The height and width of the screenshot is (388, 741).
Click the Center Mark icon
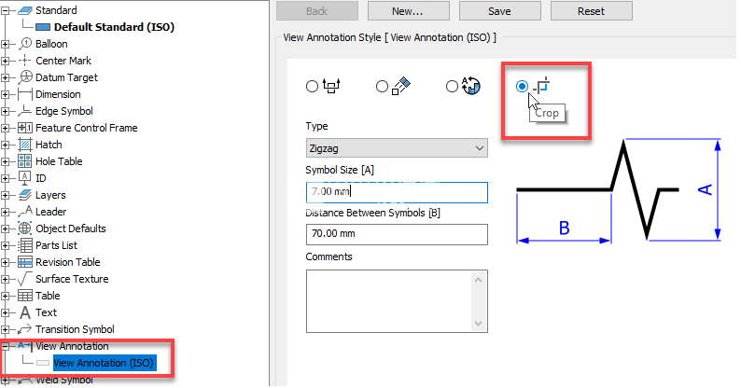click(25, 61)
